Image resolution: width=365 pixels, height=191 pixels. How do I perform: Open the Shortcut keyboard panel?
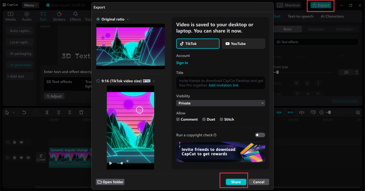289,5
